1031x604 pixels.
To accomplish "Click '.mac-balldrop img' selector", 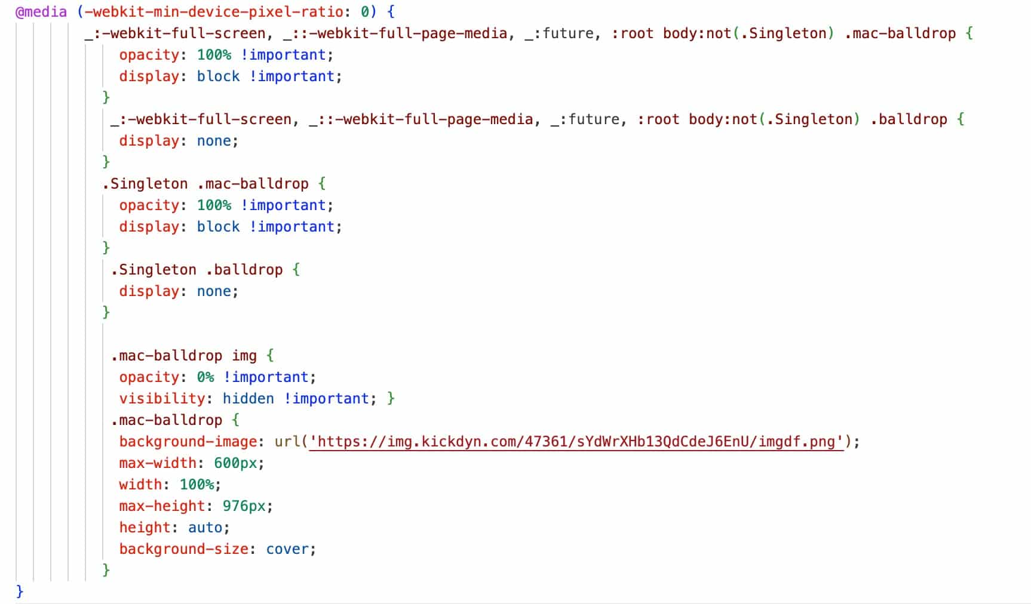I will (183, 356).
